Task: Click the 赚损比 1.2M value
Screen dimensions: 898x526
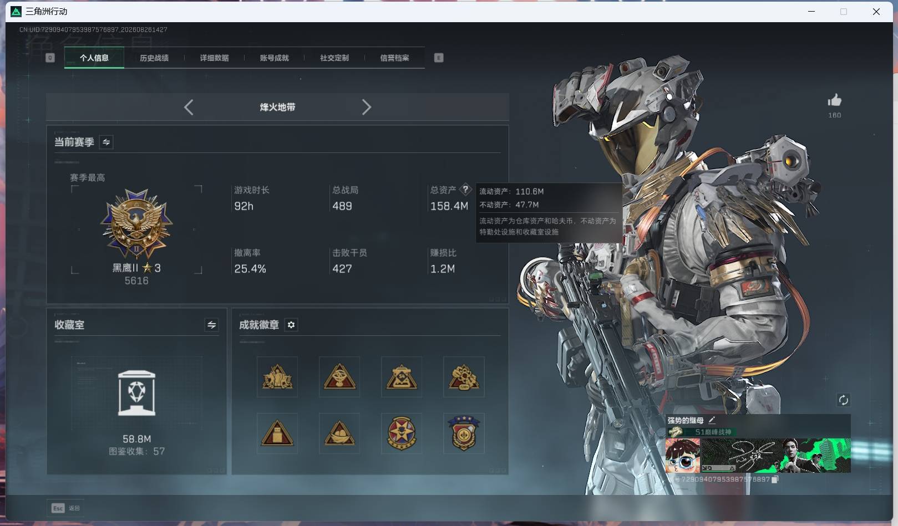Action: click(x=443, y=269)
